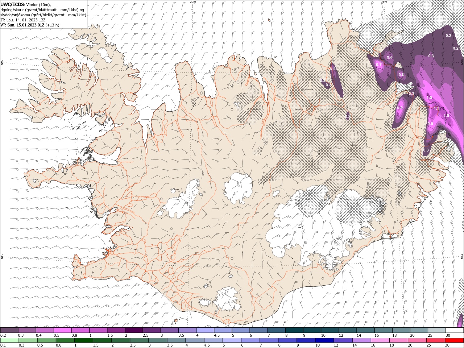Click the "15W" longitude label at top
This screenshot has width=464, height=348.
point(384,2)
